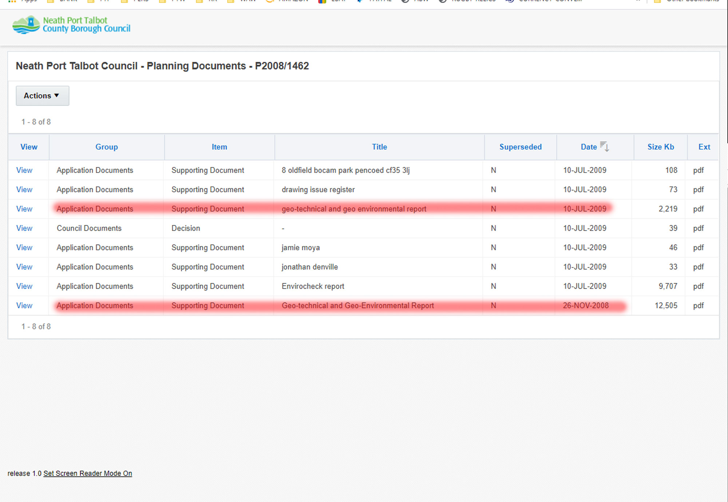View the 2,219 Kb geo-technical report
Viewport: 728px width, 502px height.
(24, 209)
